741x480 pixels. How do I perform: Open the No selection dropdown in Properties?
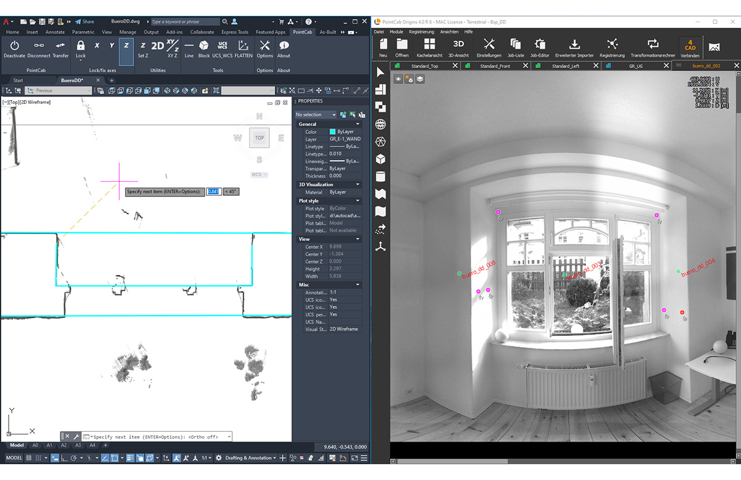[x=315, y=114]
